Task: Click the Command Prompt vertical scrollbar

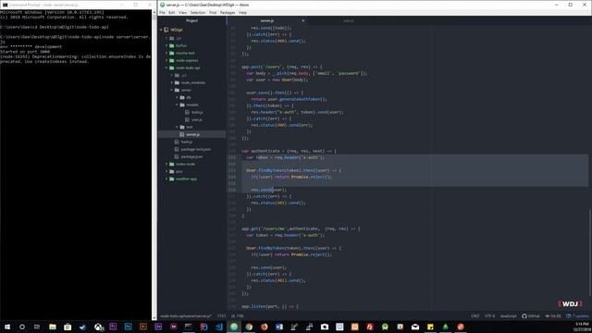Action: click(154, 165)
